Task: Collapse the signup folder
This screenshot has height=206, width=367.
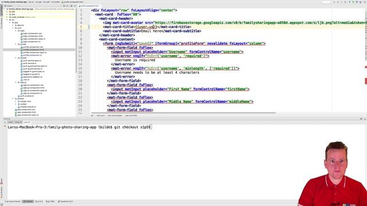Action: [x=15, y=82]
